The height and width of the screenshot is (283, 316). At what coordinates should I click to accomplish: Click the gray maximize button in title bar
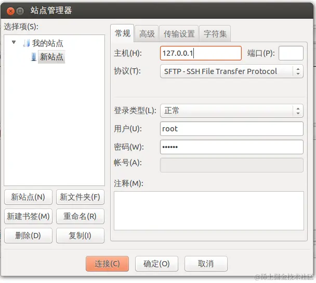coord(20,11)
